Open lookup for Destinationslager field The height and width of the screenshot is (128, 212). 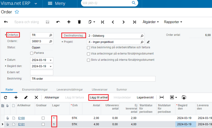click(x=142, y=36)
